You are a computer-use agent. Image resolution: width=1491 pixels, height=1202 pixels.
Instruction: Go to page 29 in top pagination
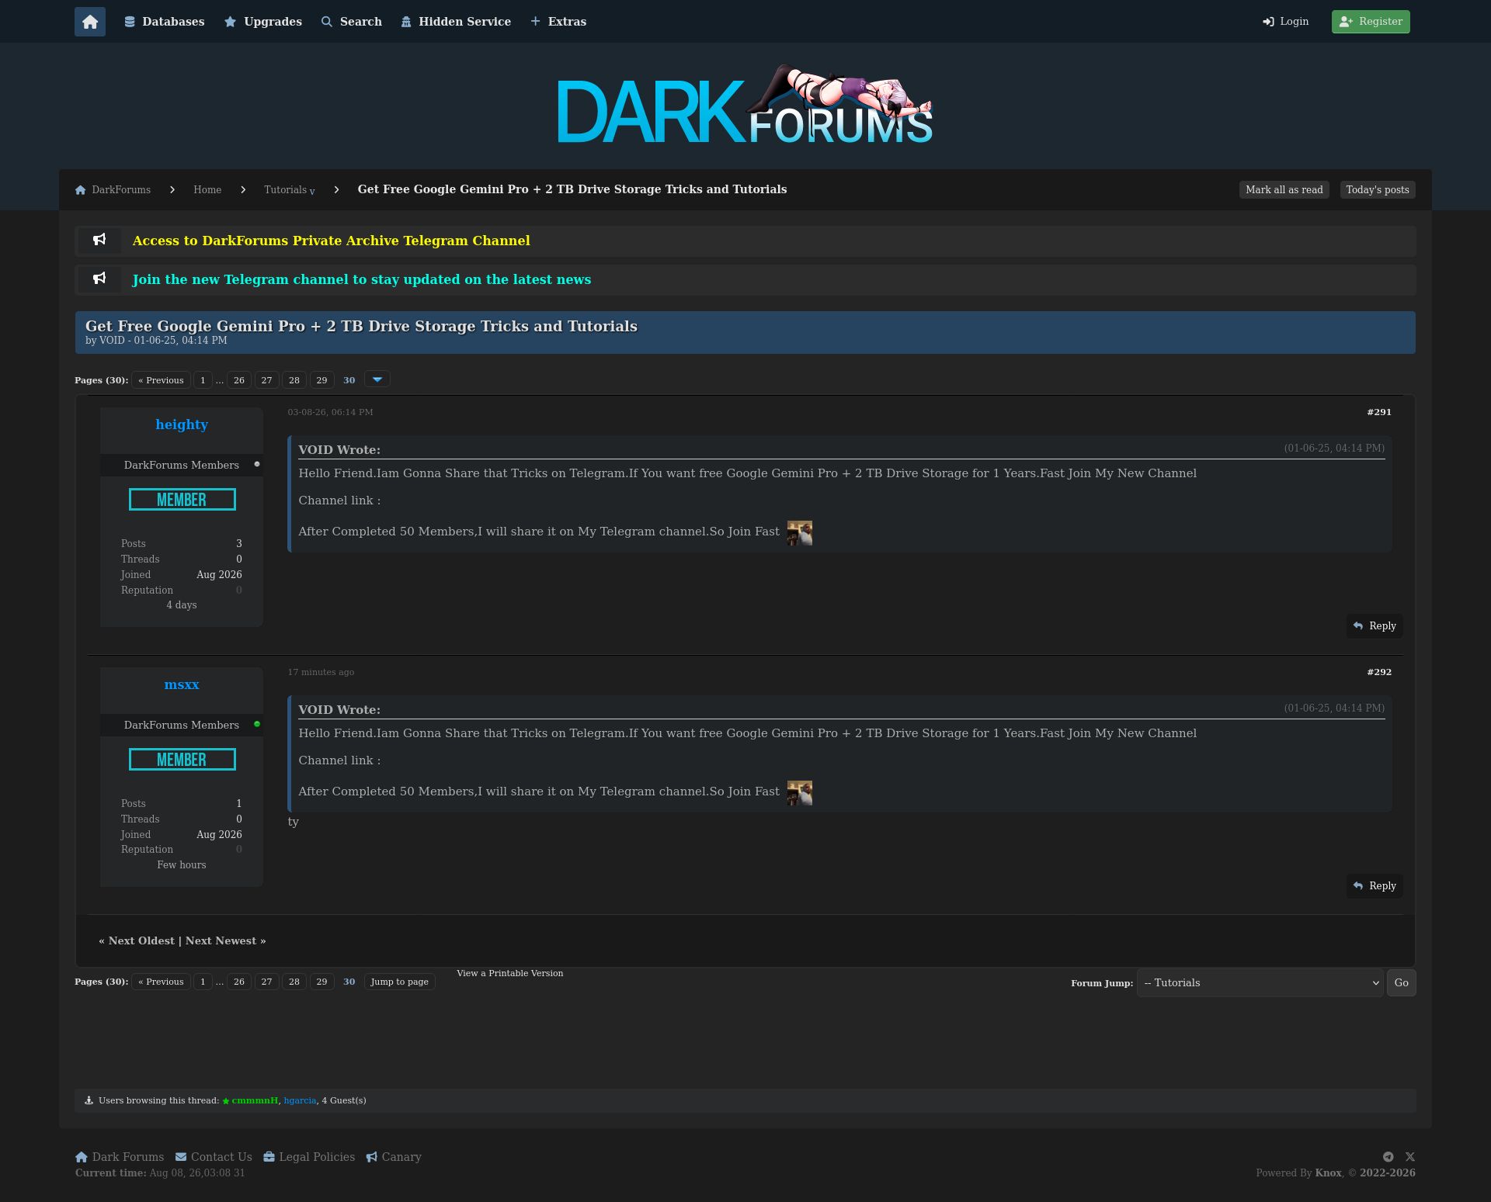(321, 380)
